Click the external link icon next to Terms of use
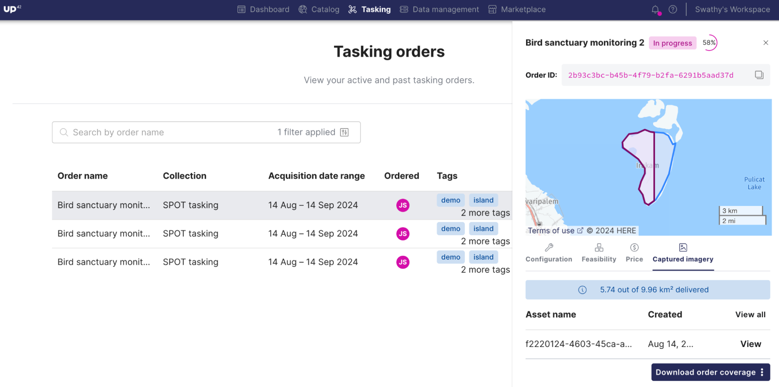 tap(580, 230)
